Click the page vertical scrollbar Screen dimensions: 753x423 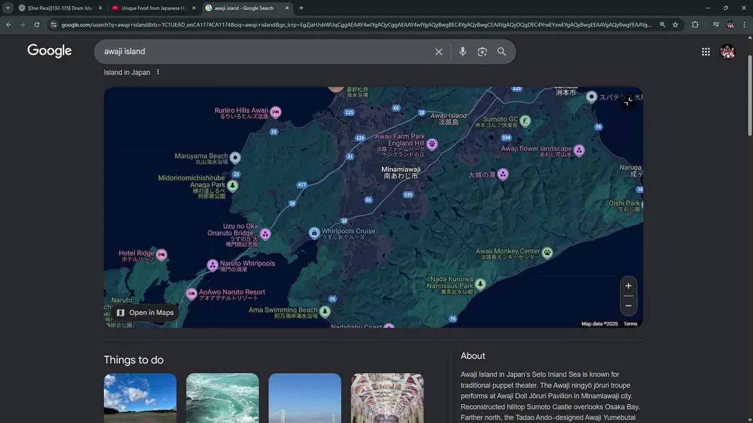[749, 97]
